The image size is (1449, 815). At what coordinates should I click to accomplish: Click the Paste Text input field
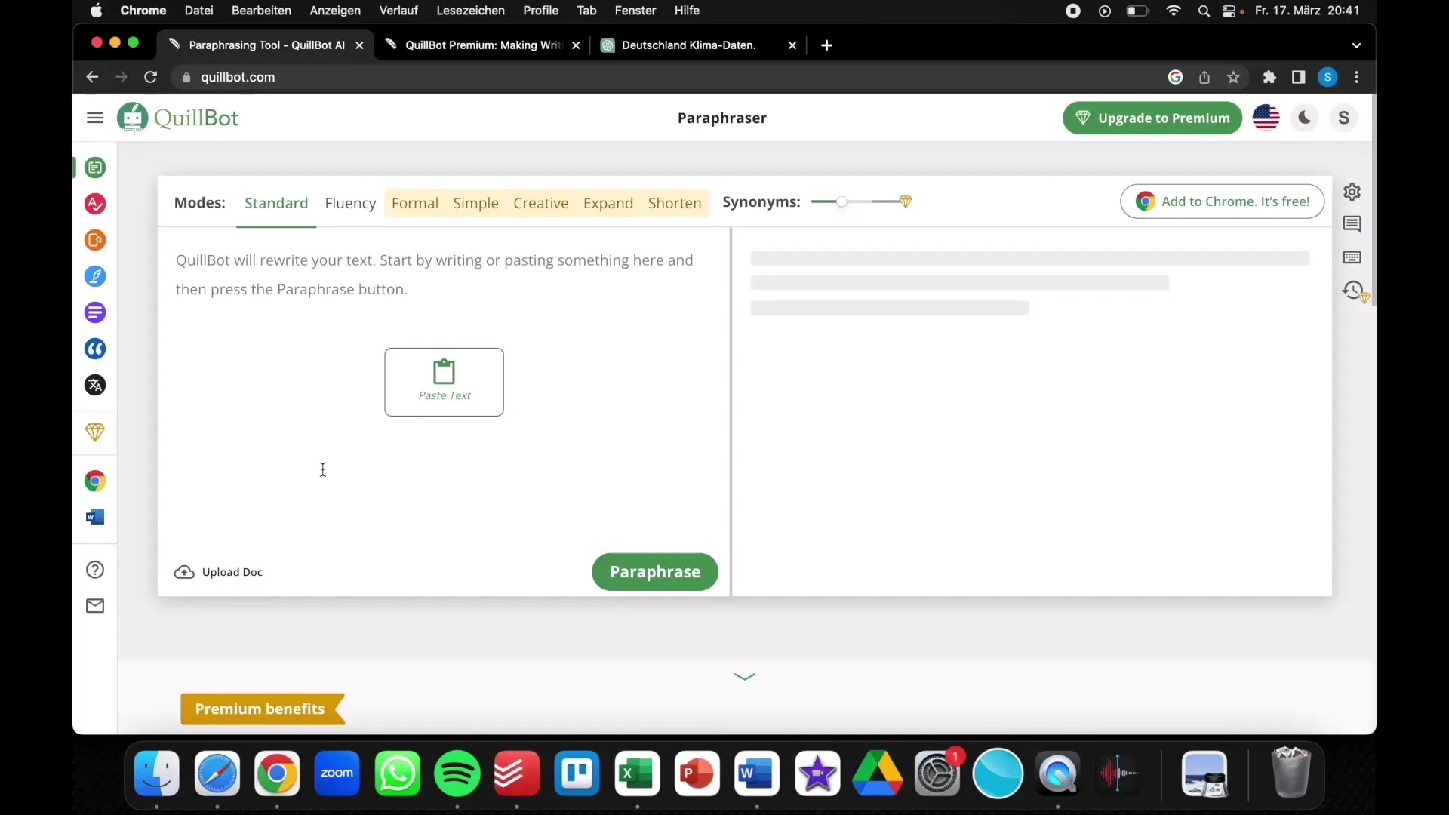click(444, 381)
